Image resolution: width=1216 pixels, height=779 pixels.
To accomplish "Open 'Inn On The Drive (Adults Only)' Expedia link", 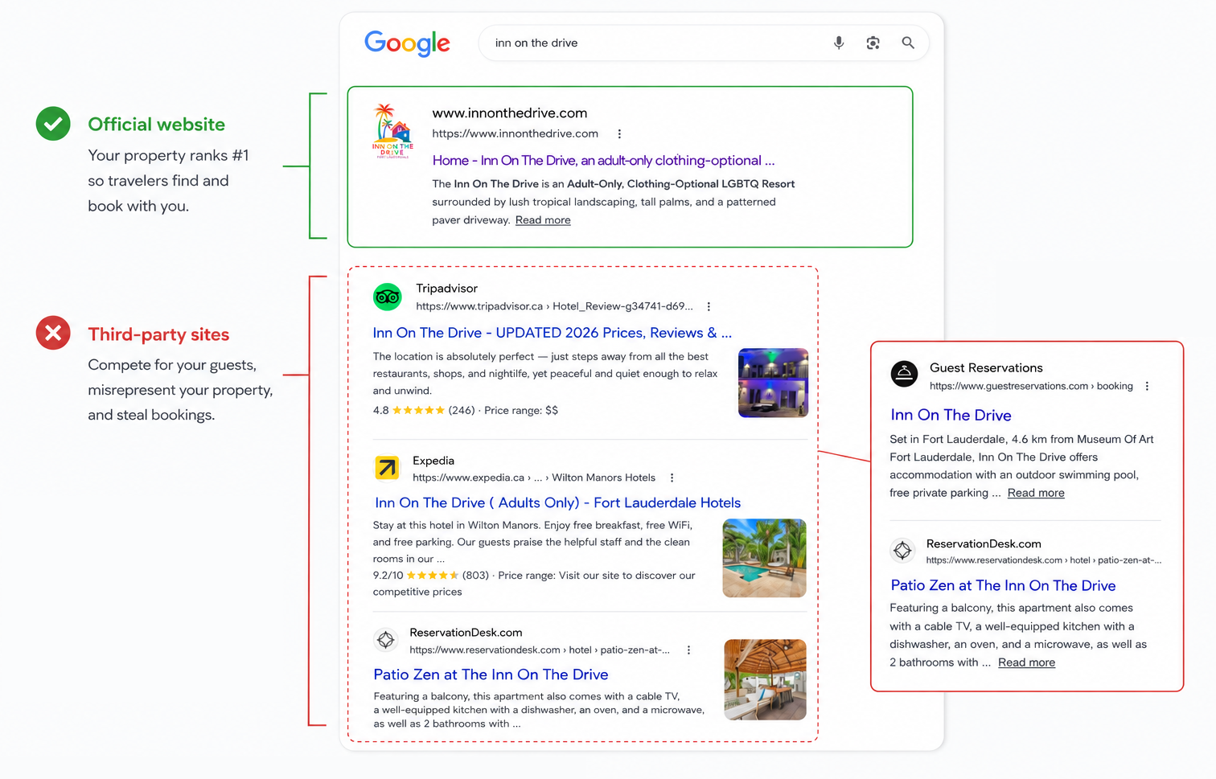I will (x=558, y=502).
